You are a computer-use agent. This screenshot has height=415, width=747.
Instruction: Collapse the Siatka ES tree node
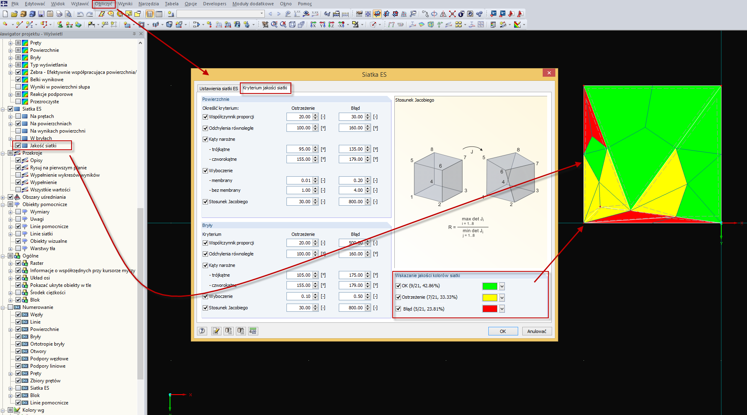click(3, 109)
